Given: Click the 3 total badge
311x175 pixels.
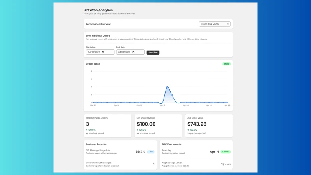Looking at the screenshot, I should pyautogui.click(x=226, y=64).
